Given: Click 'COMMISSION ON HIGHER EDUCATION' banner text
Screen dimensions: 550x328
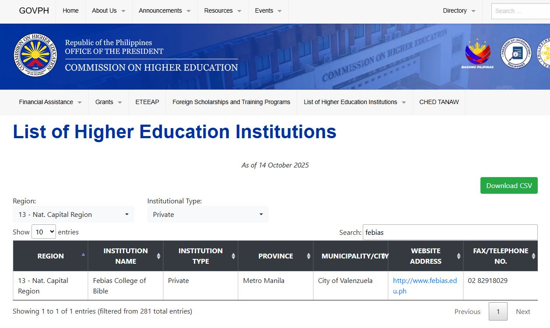Looking at the screenshot, I should tap(151, 67).
